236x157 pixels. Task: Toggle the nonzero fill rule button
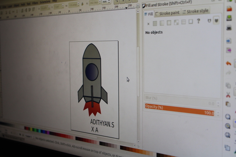[x=216, y=20]
